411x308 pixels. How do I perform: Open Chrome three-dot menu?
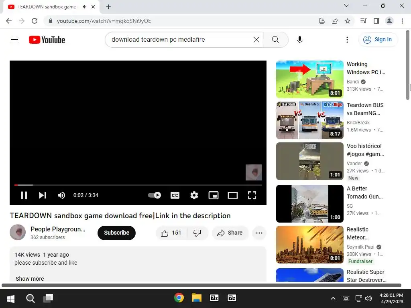pyautogui.click(x=402, y=21)
